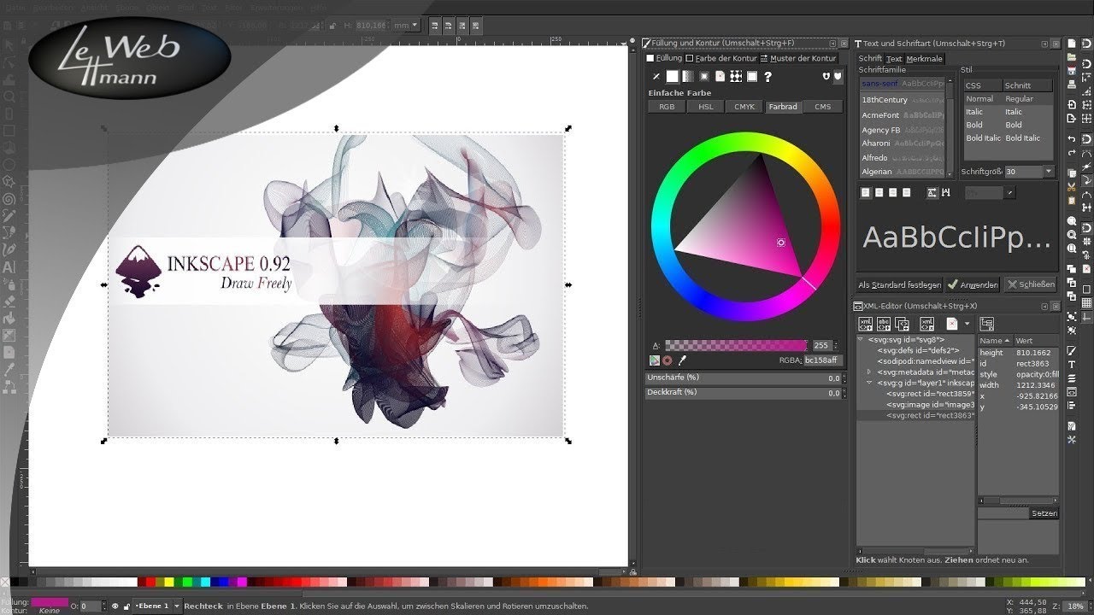The width and height of the screenshot is (1094, 615).
Task: Click the align left text icon
Action: click(x=865, y=192)
